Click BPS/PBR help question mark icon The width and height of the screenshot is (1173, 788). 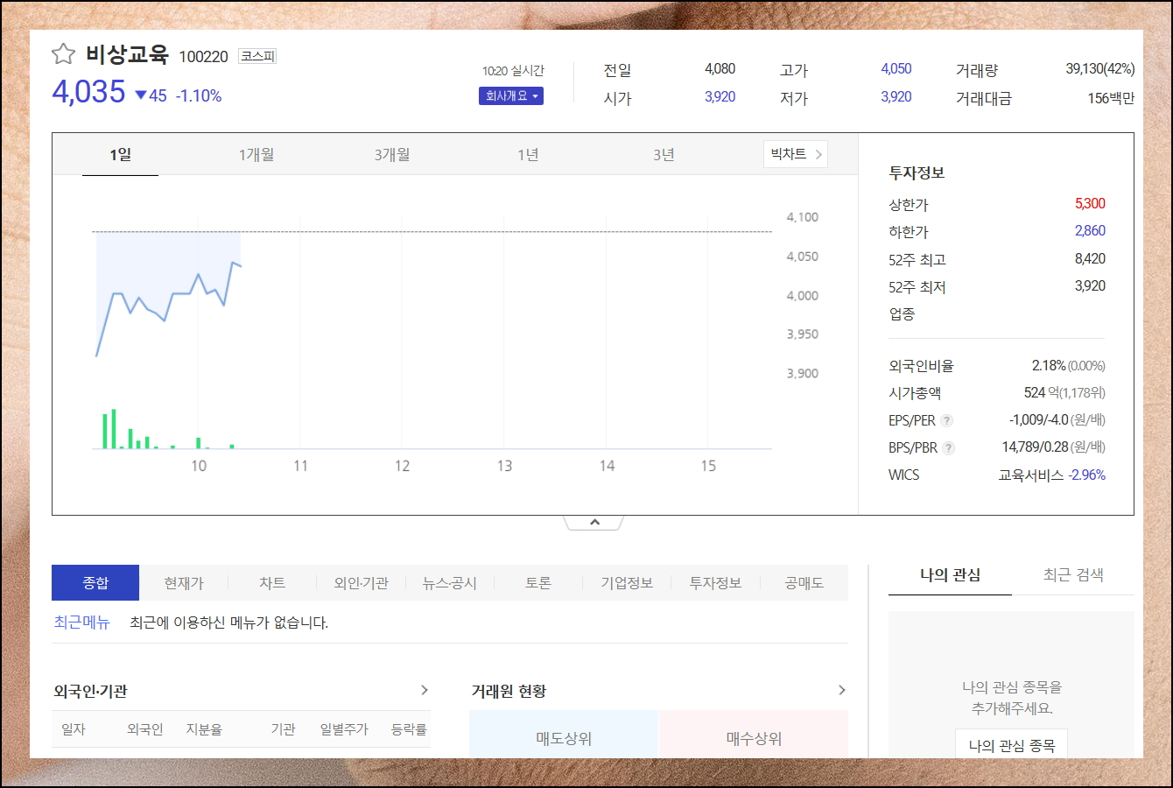(x=949, y=447)
